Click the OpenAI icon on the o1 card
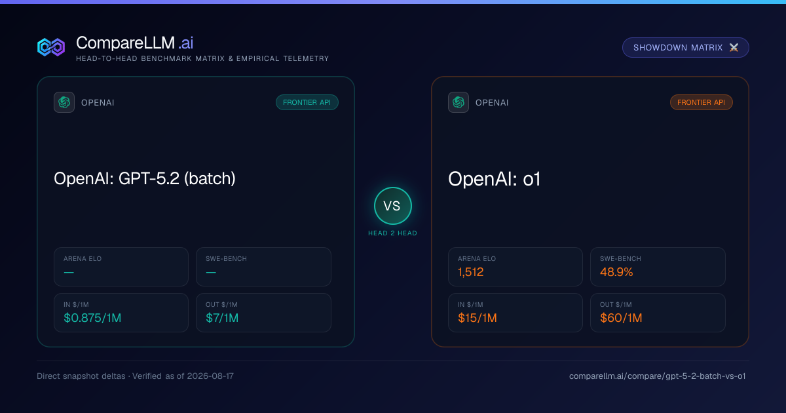 [458, 102]
